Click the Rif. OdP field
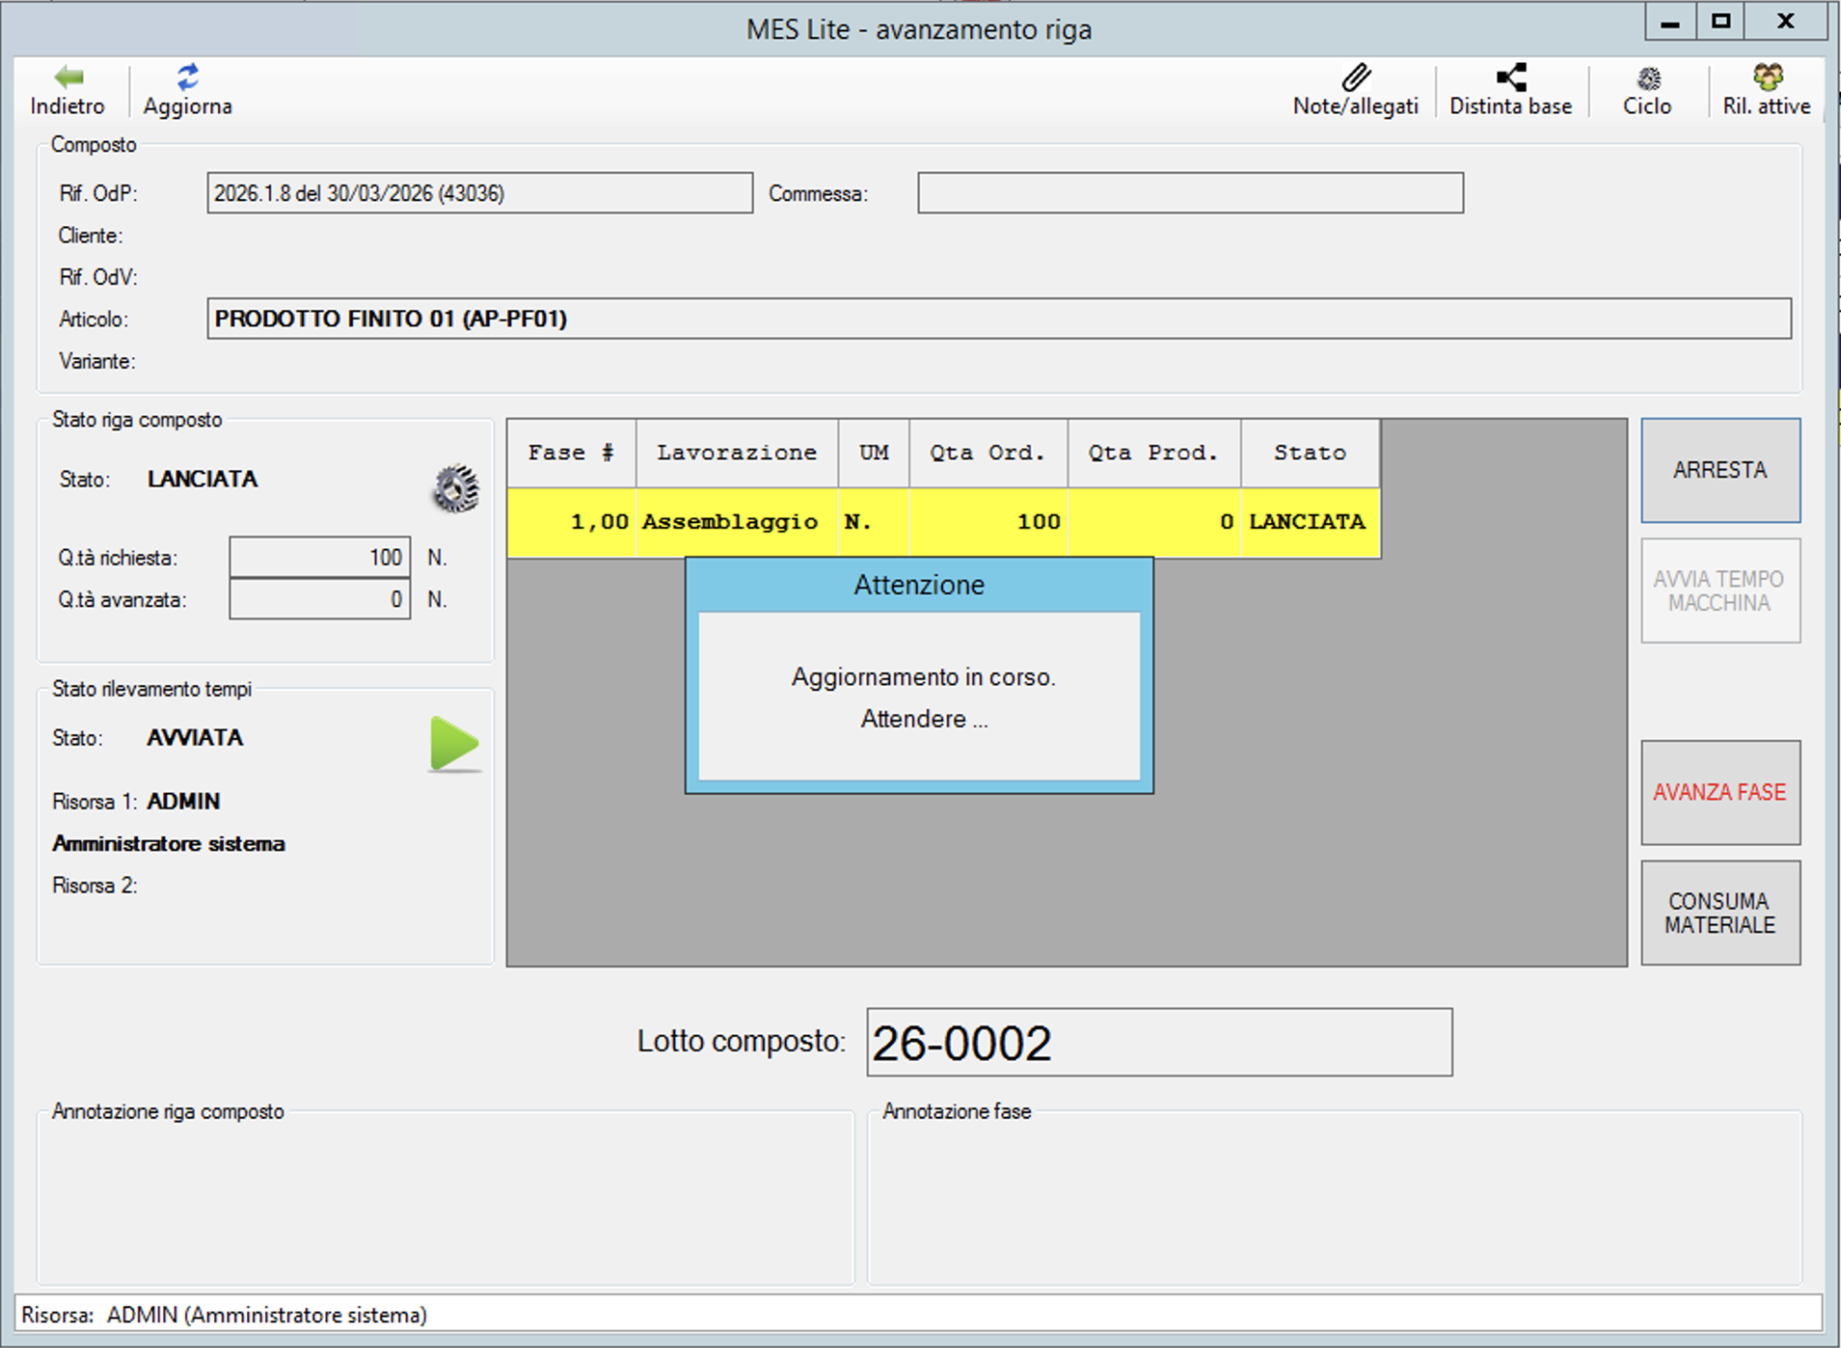 tap(479, 193)
